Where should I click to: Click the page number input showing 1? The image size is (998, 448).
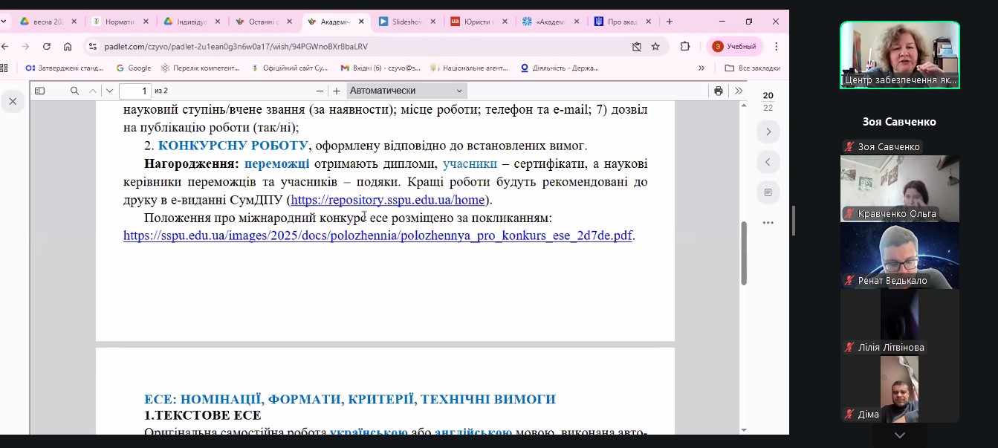pyautogui.click(x=135, y=91)
